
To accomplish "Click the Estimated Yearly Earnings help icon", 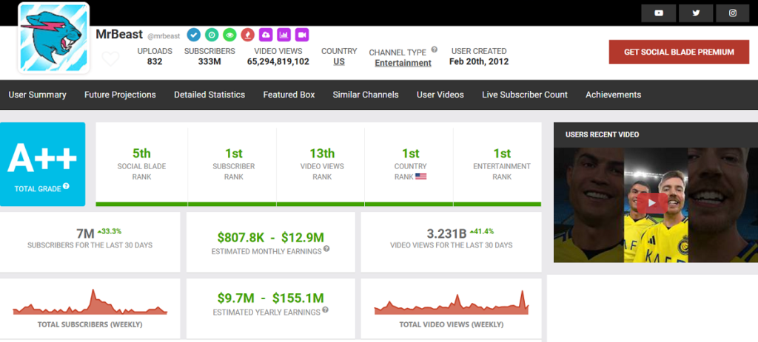I will [x=326, y=309].
